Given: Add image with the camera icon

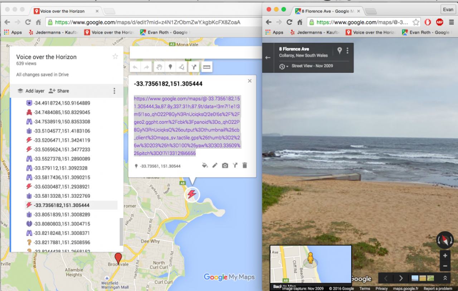Looking at the screenshot, I should [225, 166].
